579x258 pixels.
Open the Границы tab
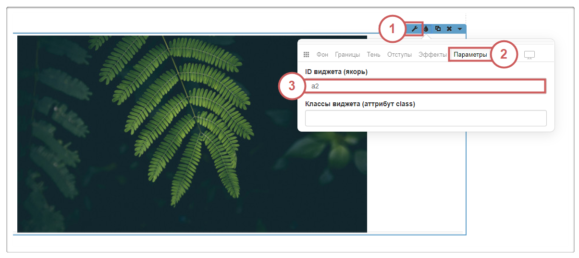[x=347, y=55]
